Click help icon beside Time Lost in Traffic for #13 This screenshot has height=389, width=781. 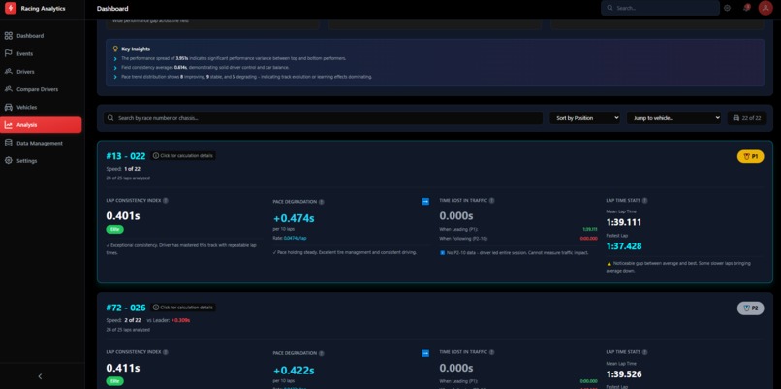coord(491,201)
